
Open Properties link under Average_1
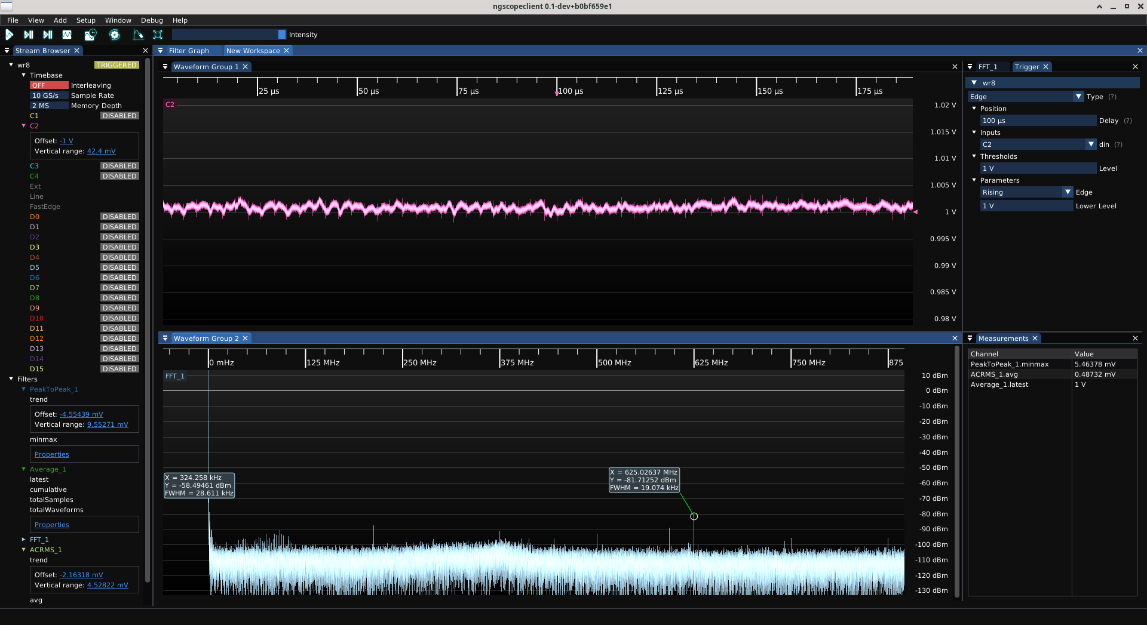pos(52,525)
